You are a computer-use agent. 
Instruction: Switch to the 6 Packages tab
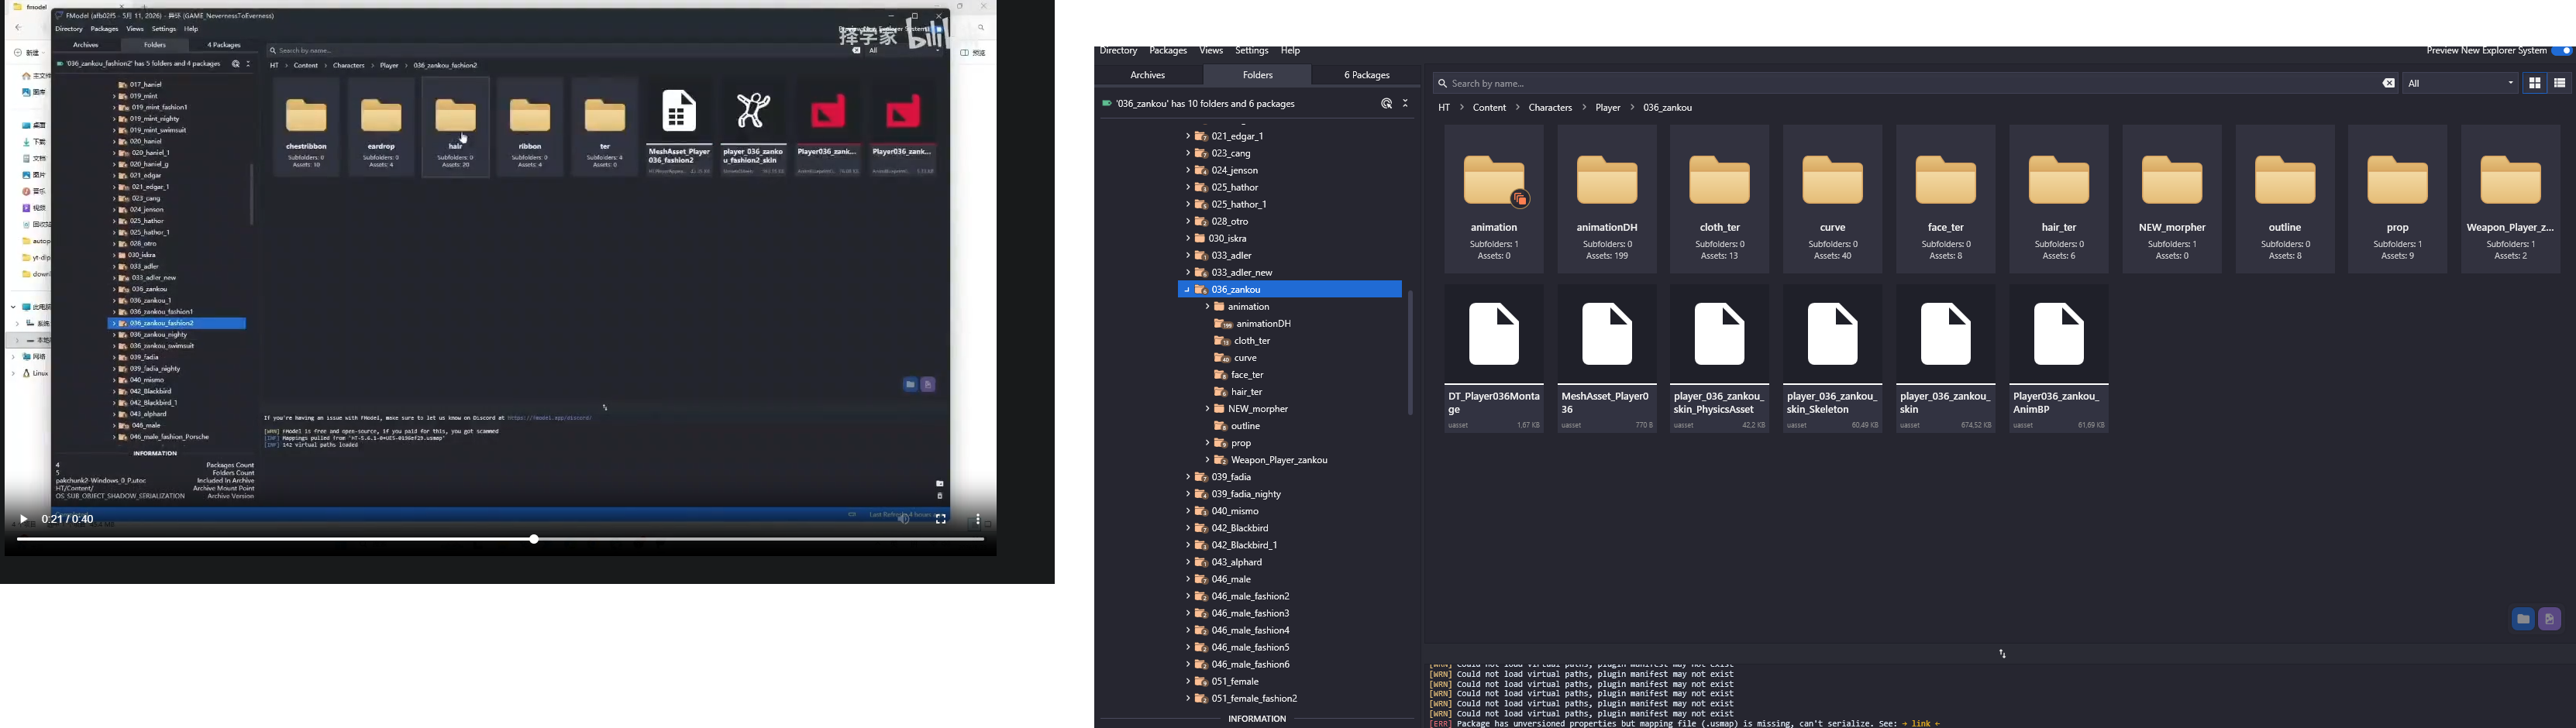click(x=1367, y=75)
